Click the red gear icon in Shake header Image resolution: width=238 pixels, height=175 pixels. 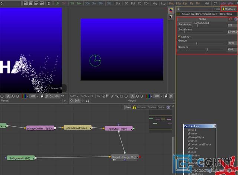tap(231, 19)
